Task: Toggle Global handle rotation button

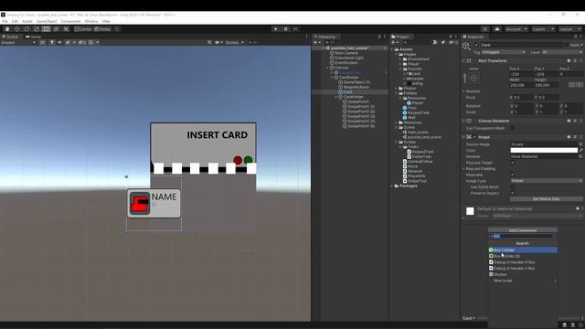Action: [102, 29]
